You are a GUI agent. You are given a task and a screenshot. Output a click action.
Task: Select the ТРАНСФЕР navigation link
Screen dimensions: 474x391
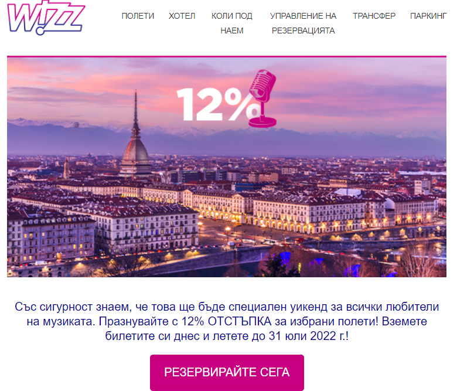[x=374, y=16]
